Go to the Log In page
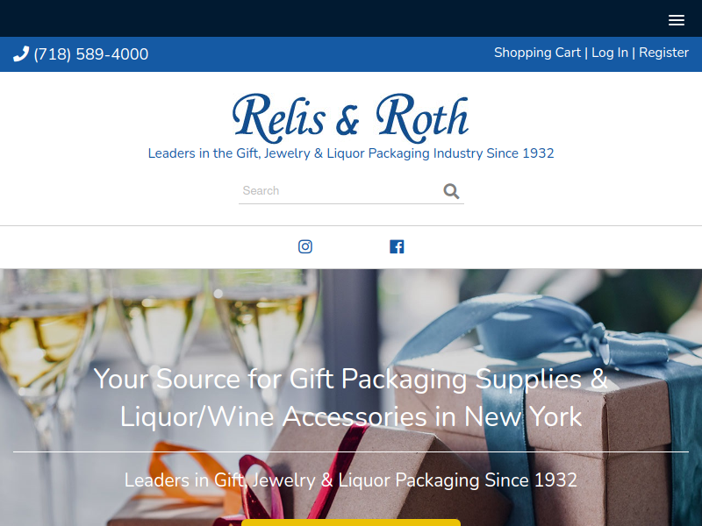Screen dimensions: 702x526 click(610, 53)
